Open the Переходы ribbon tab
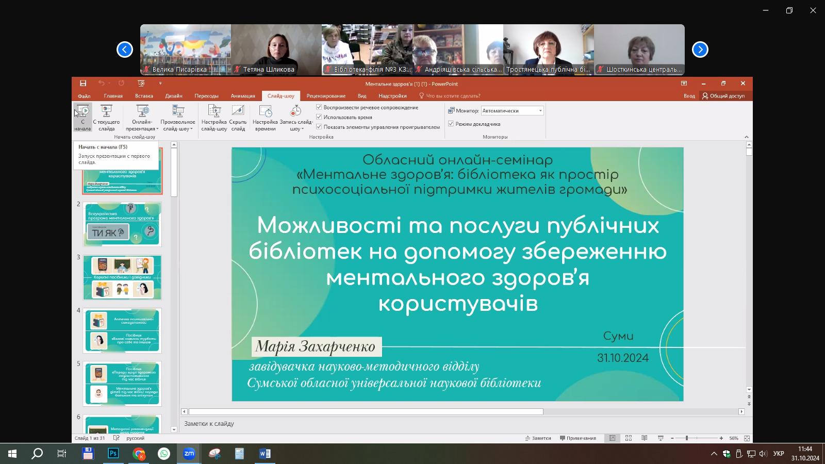The image size is (825, 464). 206,96
